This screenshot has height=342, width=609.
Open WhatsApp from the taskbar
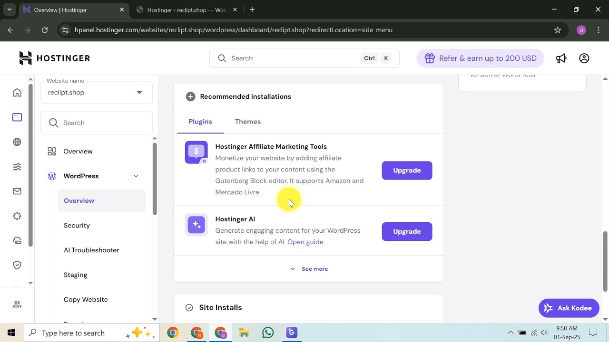pos(268,333)
